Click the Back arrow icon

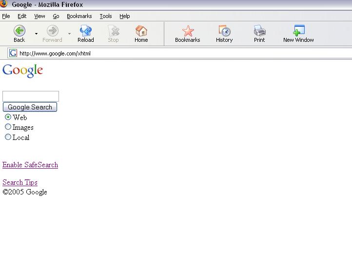[19, 31]
